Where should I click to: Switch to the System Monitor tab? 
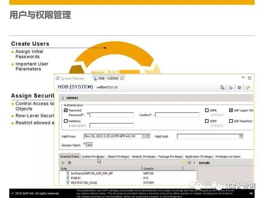pyautogui.click(x=70, y=78)
